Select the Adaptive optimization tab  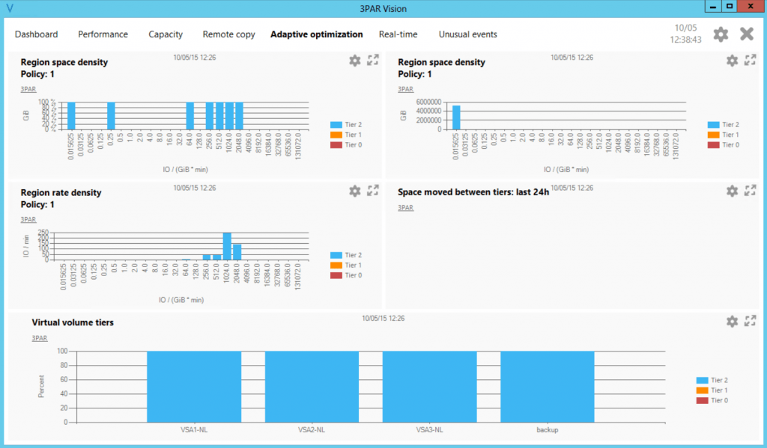[x=317, y=34]
